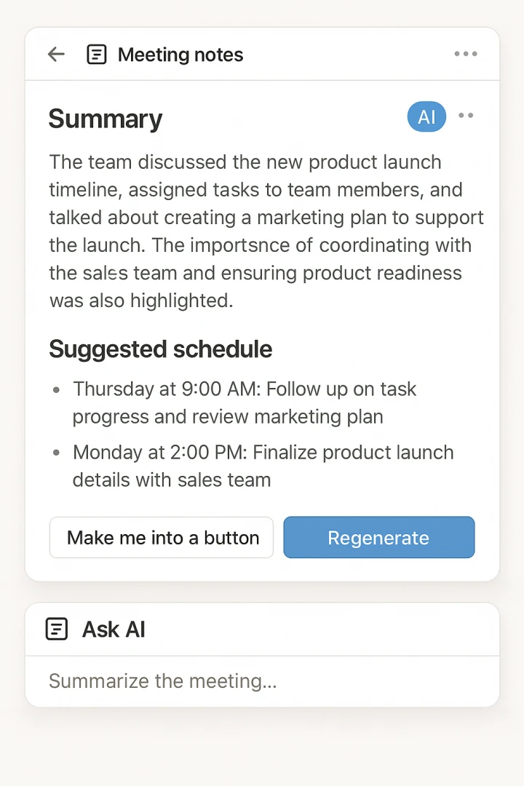Place cursor in the summary paragraph
This screenshot has width=524, height=786.
(266, 231)
